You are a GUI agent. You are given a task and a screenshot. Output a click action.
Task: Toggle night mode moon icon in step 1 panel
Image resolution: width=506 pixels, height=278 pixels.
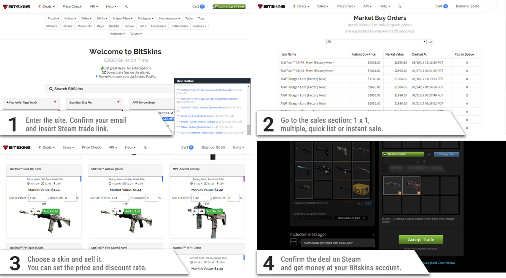[127, 6]
